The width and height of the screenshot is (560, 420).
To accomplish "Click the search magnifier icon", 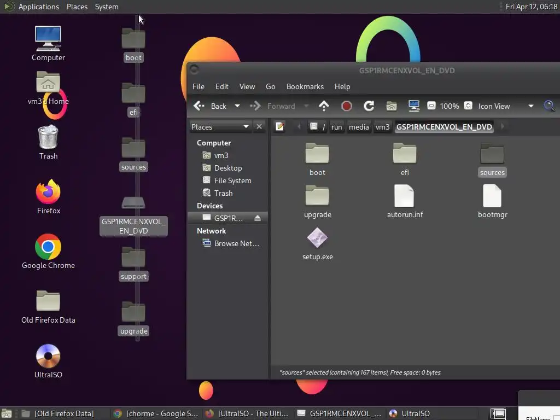I will click(x=549, y=106).
